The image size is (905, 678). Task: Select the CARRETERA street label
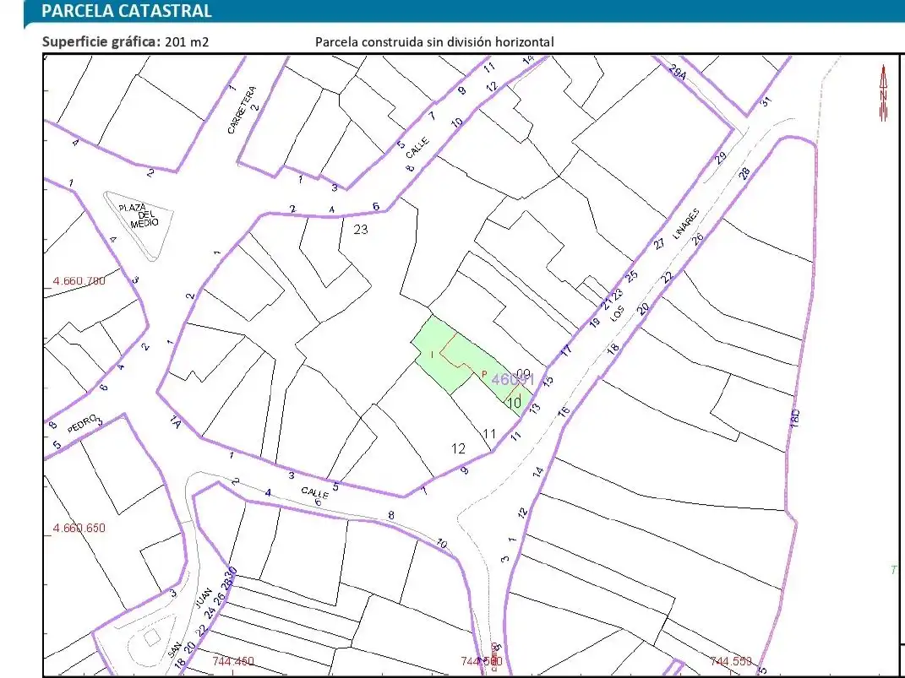[243, 108]
